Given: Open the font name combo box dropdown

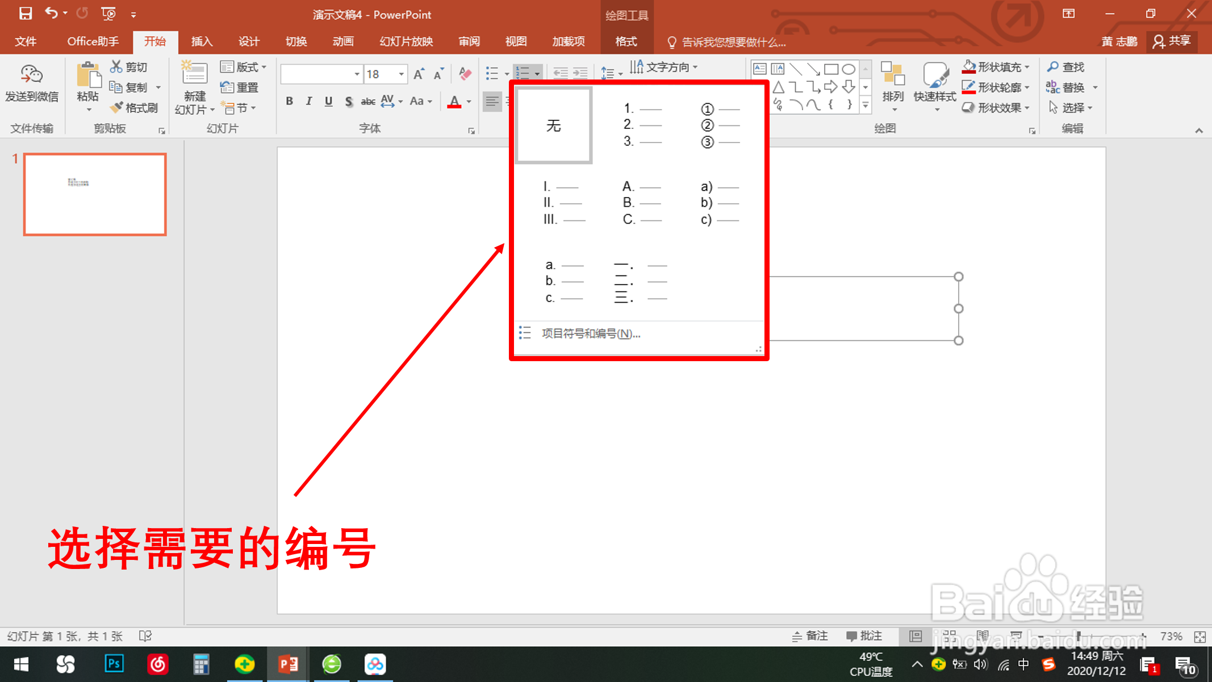Looking at the screenshot, I should coord(357,74).
